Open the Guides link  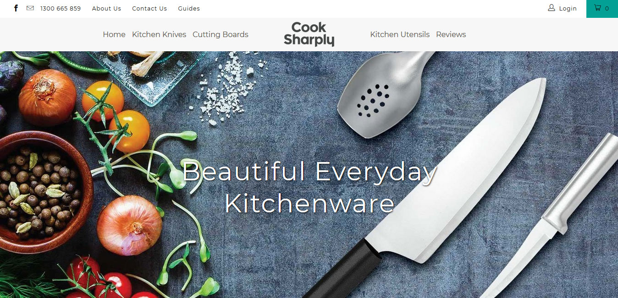(x=189, y=8)
